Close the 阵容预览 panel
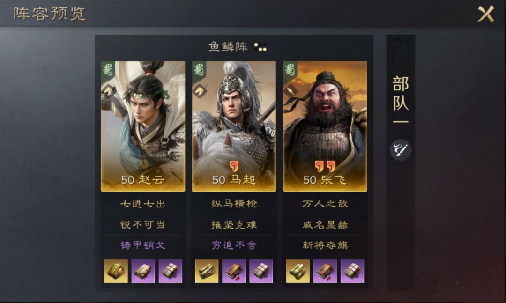 (x=486, y=14)
